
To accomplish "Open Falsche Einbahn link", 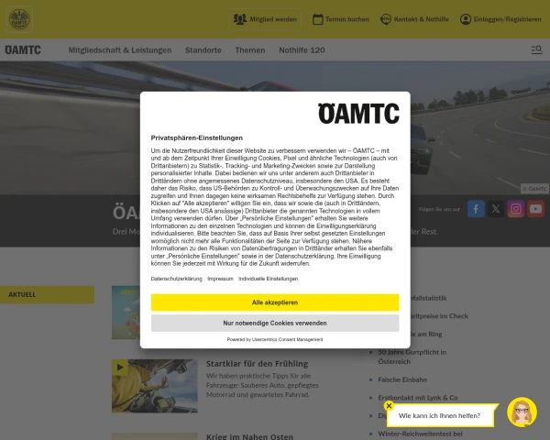I will coord(402,379).
